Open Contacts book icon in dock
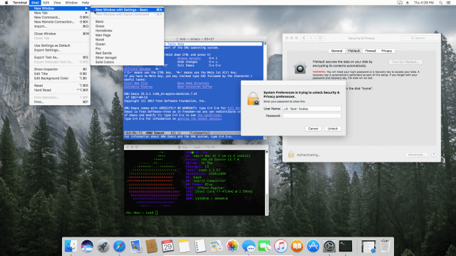The width and height of the screenshot is (456, 256). [x=152, y=246]
